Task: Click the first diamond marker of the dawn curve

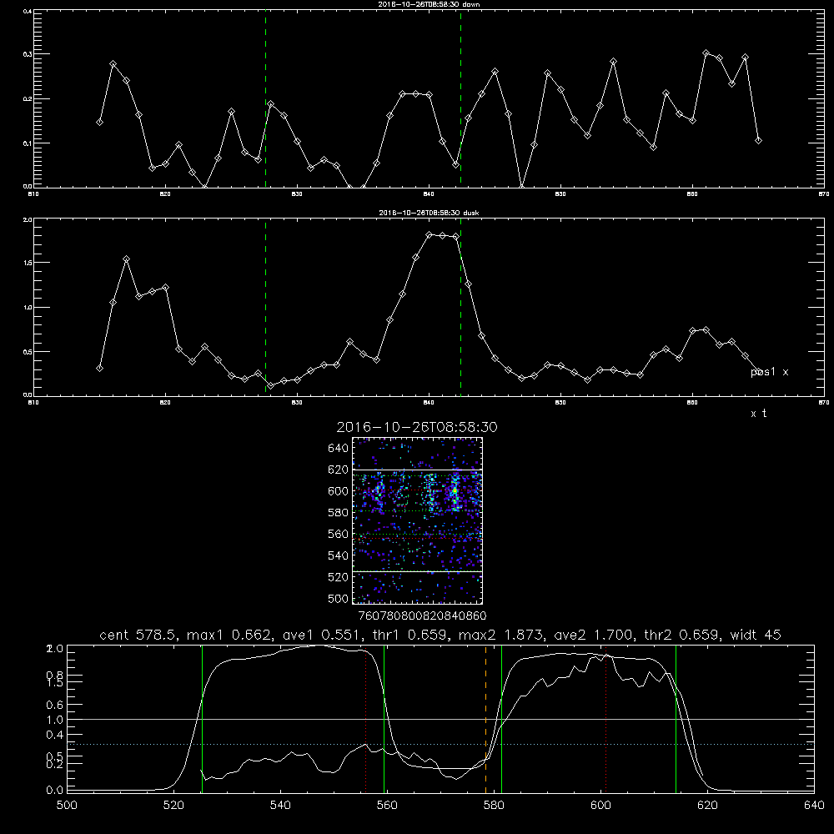Action: [99, 123]
